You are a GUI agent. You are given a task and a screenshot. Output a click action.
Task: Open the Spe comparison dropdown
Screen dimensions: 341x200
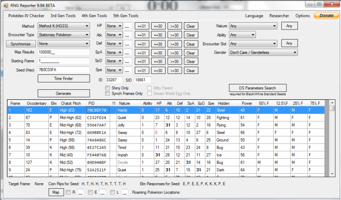point(114,70)
